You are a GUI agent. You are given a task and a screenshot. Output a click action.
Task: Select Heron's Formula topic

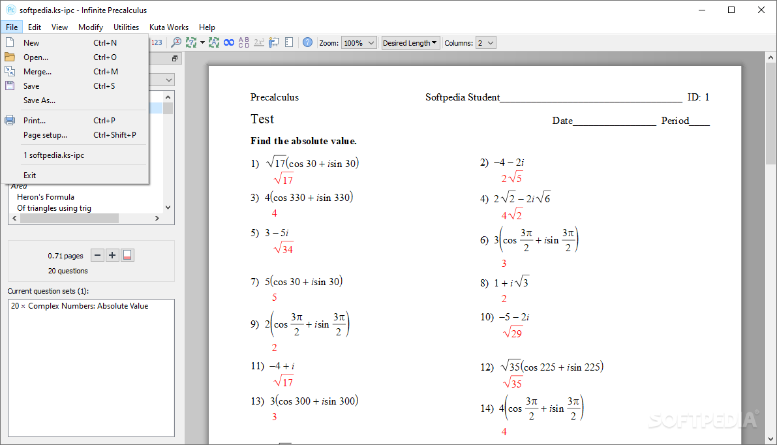click(46, 197)
